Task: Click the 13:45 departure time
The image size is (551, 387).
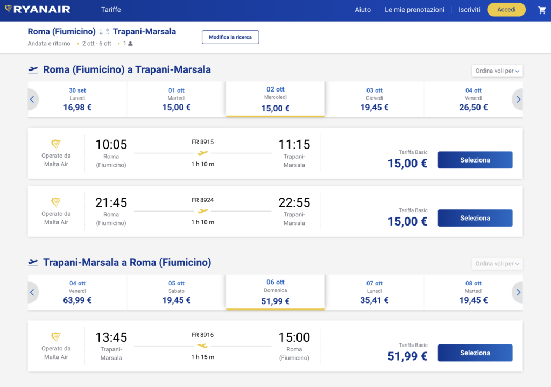Action: pyautogui.click(x=111, y=337)
